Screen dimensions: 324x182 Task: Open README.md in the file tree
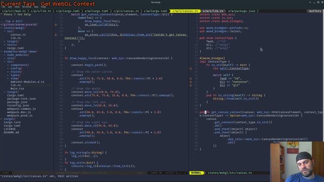[x=11, y=132]
